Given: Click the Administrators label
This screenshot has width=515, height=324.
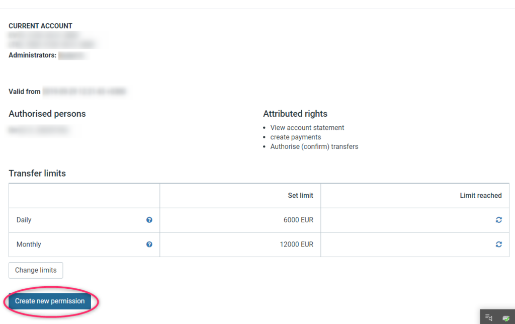Looking at the screenshot, I should pyautogui.click(x=33, y=55).
